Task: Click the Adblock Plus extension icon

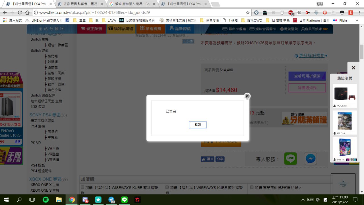Action: tap(291, 12)
